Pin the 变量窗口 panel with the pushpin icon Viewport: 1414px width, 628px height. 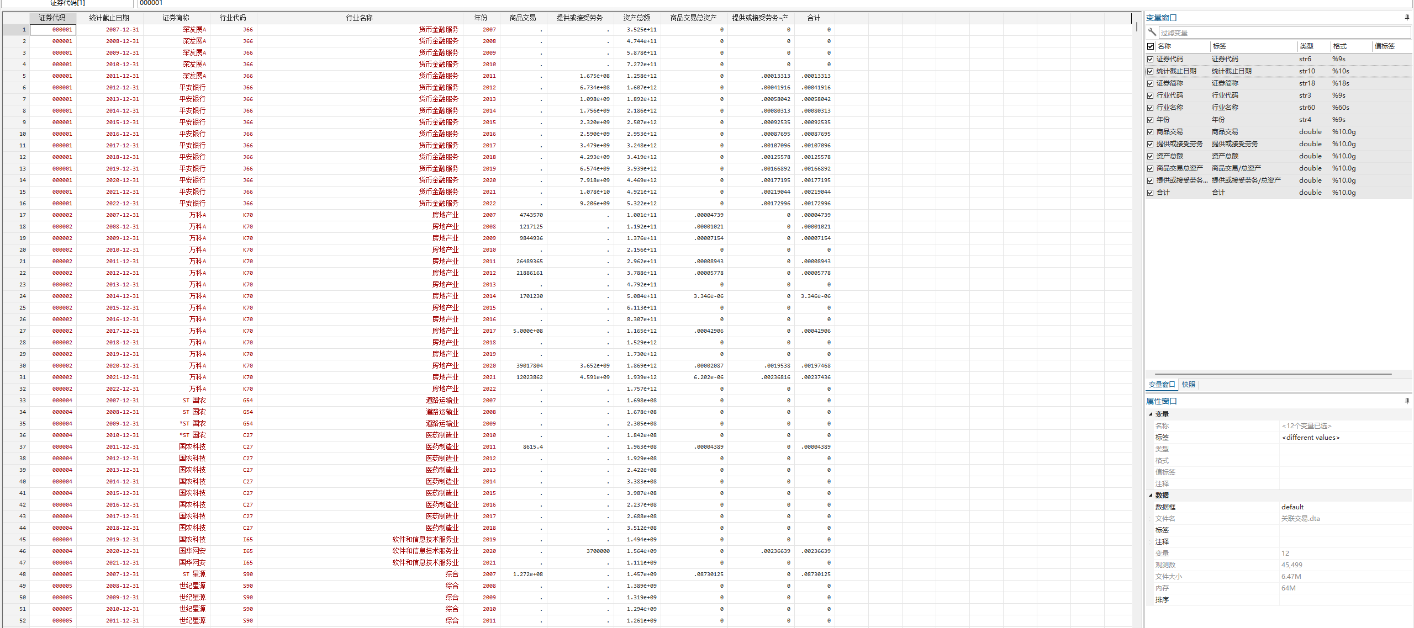pos(1407,18)
